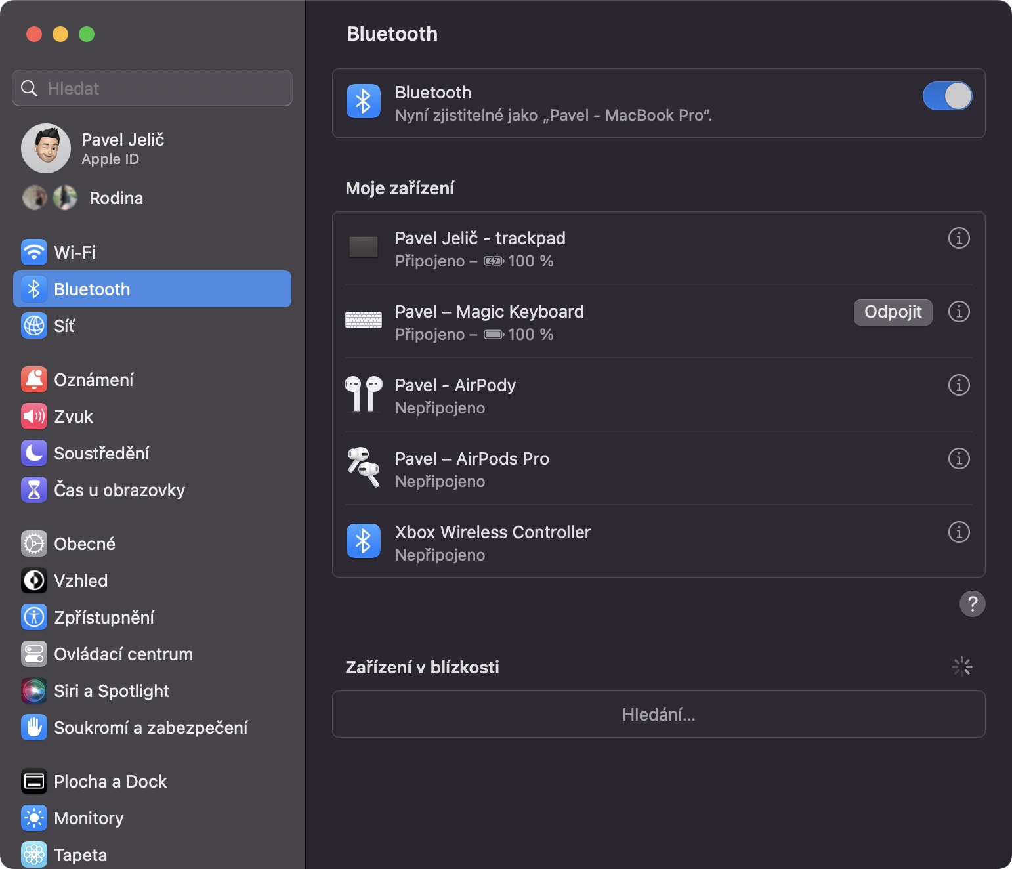Open Xbox Wireless Controller info button
This screenshot has height=869, width=1012.
pyautogui.click(x=958, y=532)
